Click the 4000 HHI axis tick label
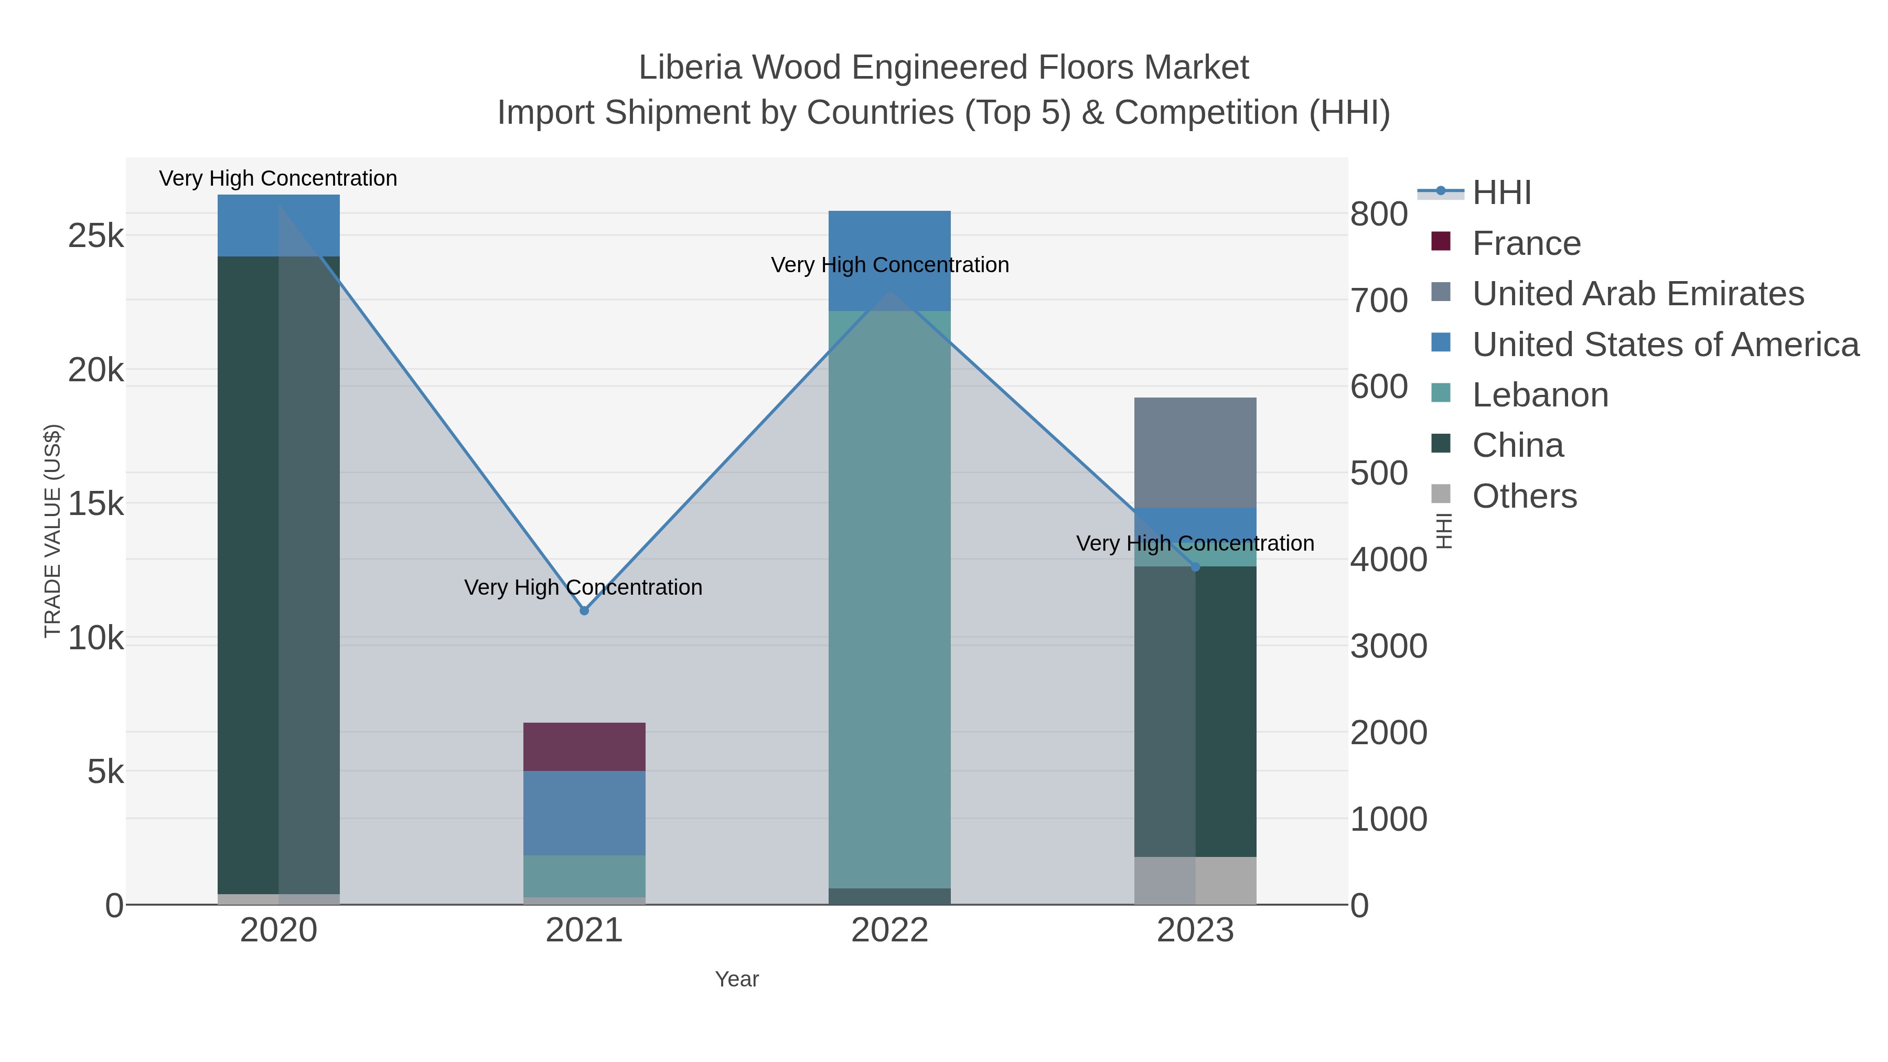 [x=1389, y=559]
